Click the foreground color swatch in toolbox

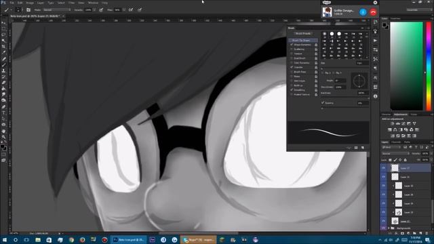point(2,146)
